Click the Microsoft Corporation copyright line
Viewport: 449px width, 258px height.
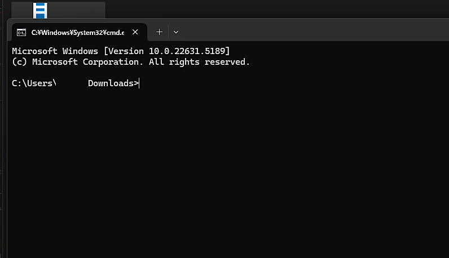(130, 62)
